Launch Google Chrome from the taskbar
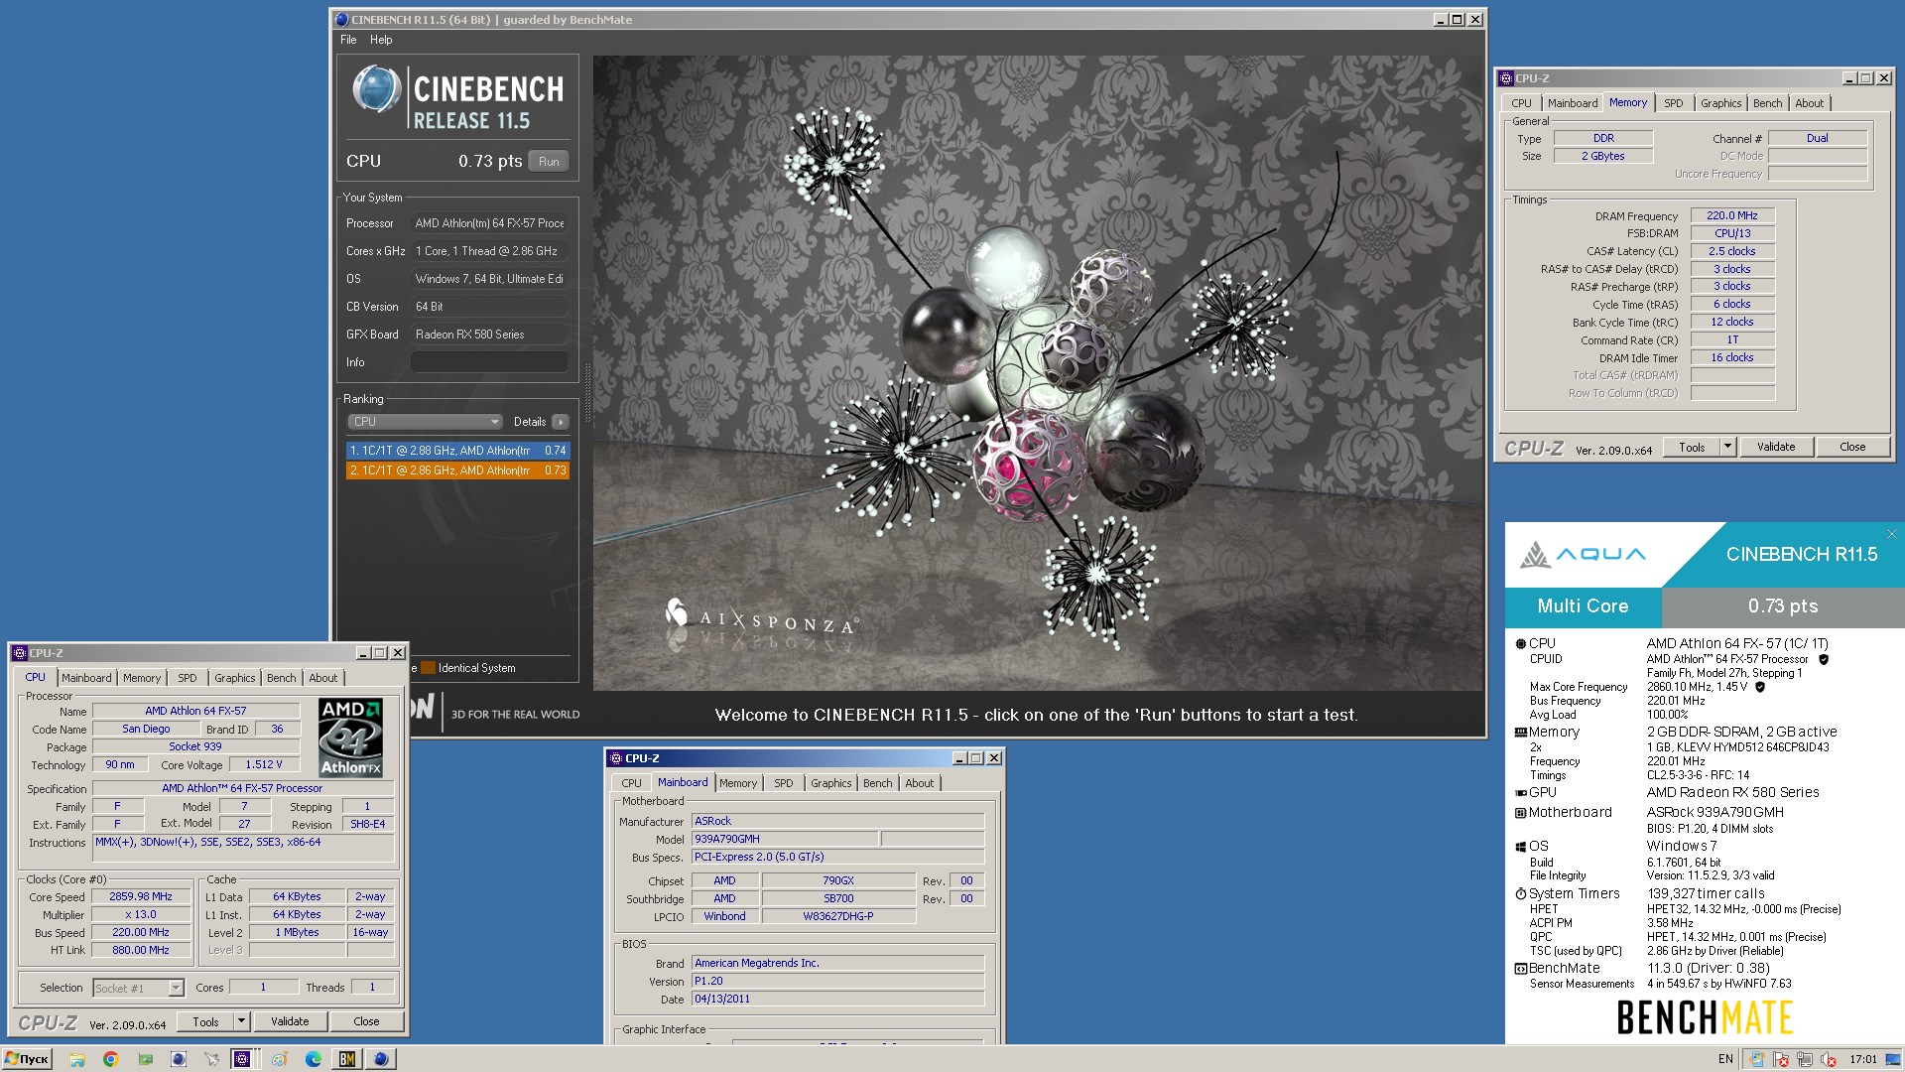The width and height of the screenshot is (1905, 1072). (110, 1059)
